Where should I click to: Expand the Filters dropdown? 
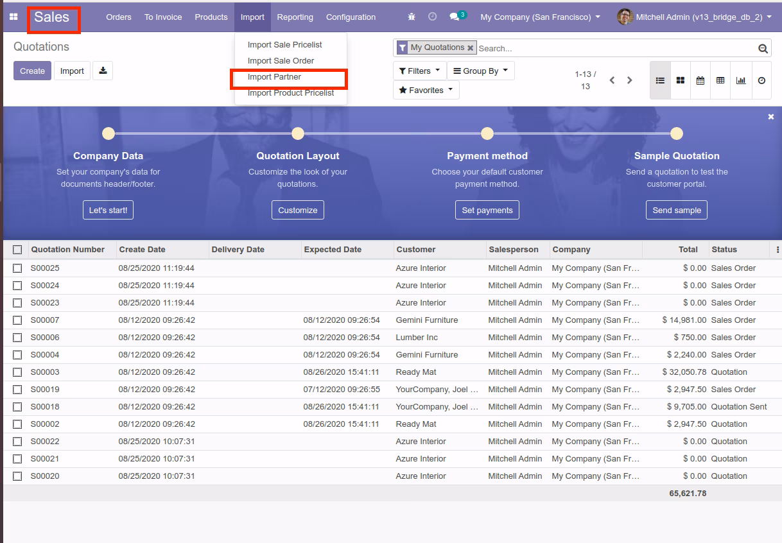(x=419, y=71)
